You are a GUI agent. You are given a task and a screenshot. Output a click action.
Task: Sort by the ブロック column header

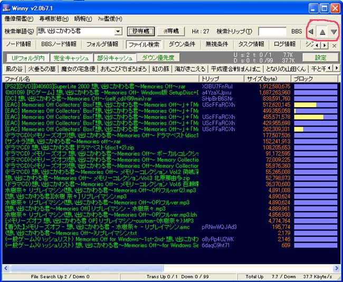coord(315,79)
